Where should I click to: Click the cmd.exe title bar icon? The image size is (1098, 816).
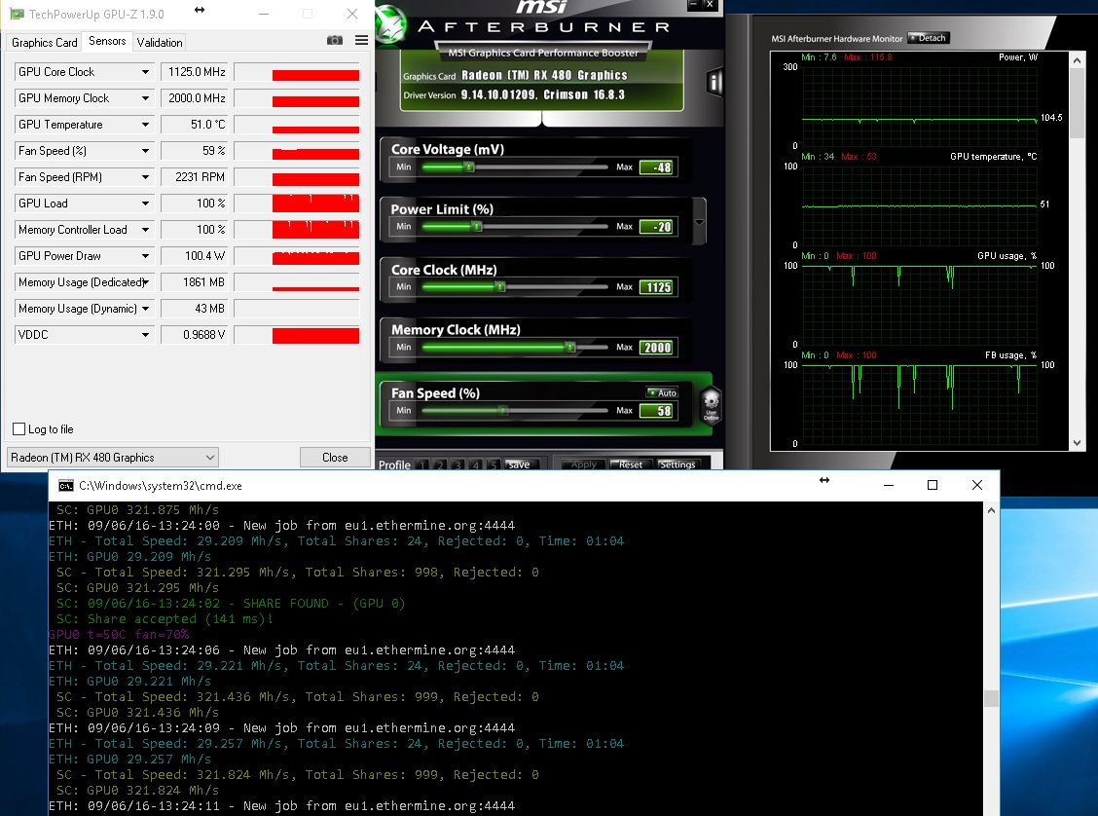(x=66, y=485)
